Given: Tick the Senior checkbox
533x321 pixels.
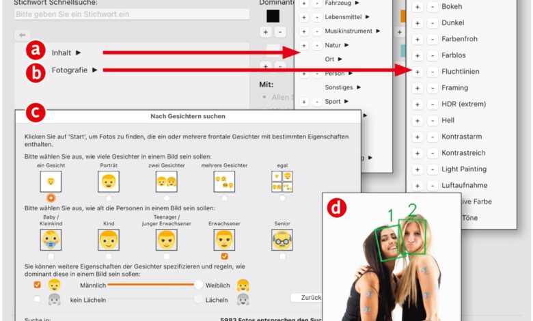Looking at the screenshot, I should (282, 256).
